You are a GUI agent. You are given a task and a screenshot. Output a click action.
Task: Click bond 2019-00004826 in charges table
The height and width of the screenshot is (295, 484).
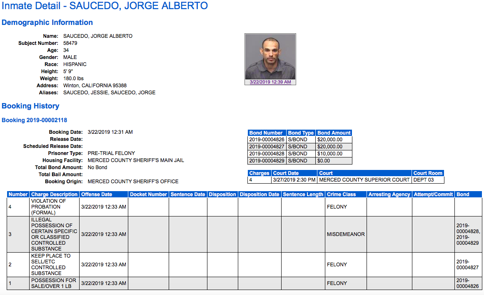click(468, 283)
